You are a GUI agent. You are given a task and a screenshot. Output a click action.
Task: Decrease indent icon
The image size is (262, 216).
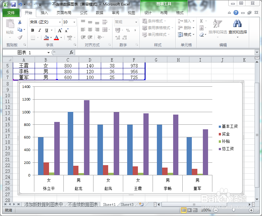(x=83, y=37)
